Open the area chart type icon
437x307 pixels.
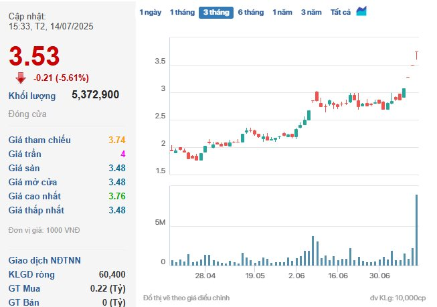click(x=361, y=11)
